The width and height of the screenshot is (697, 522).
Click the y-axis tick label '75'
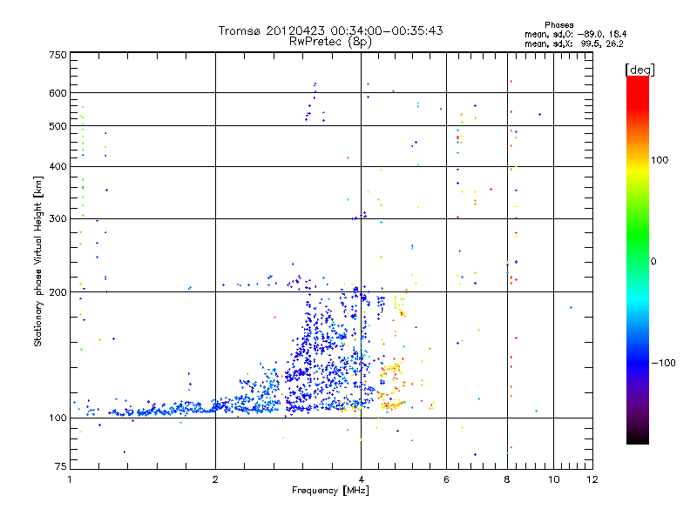click(x=61, y=466)
